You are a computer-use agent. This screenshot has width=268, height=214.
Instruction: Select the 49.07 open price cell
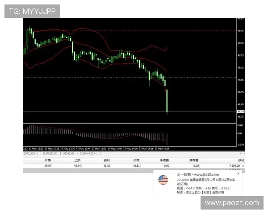[48, 165]
